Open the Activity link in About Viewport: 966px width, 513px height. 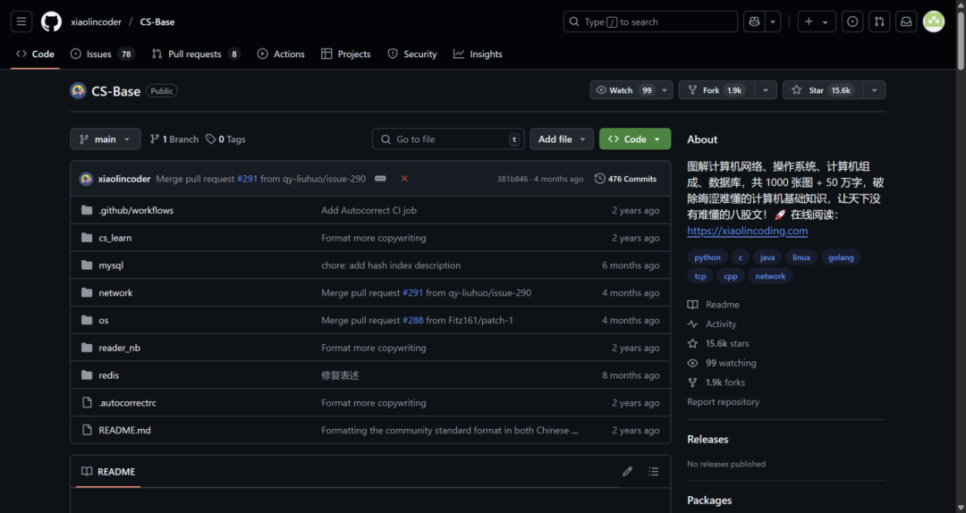[712, 324]
